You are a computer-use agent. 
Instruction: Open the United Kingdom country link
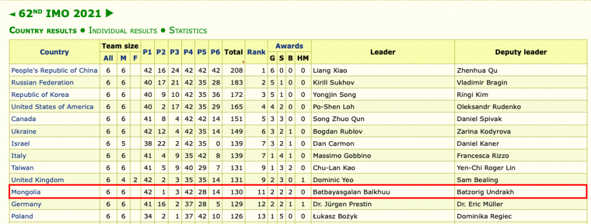38,180
